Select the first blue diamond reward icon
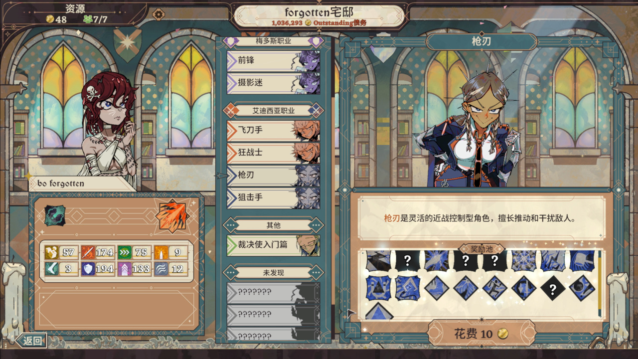This screenshot has width=638, height=359. [436, 288]
